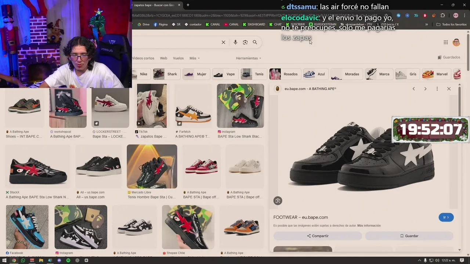The width and height of the screenshot is (470, 264).
Task: Open WhatsApp from the taskbar
Action: [23, 260]
